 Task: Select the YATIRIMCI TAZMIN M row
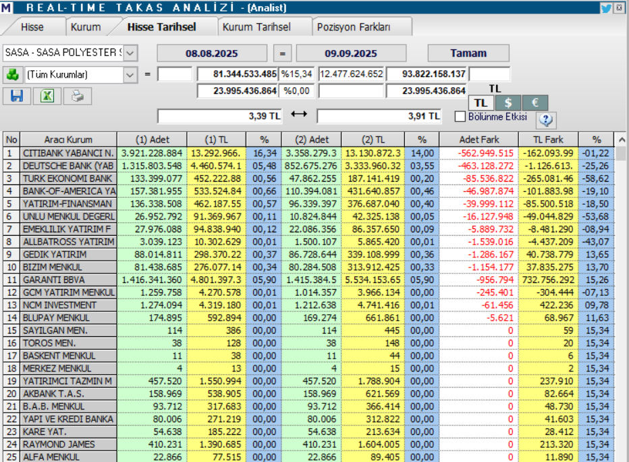309,381
